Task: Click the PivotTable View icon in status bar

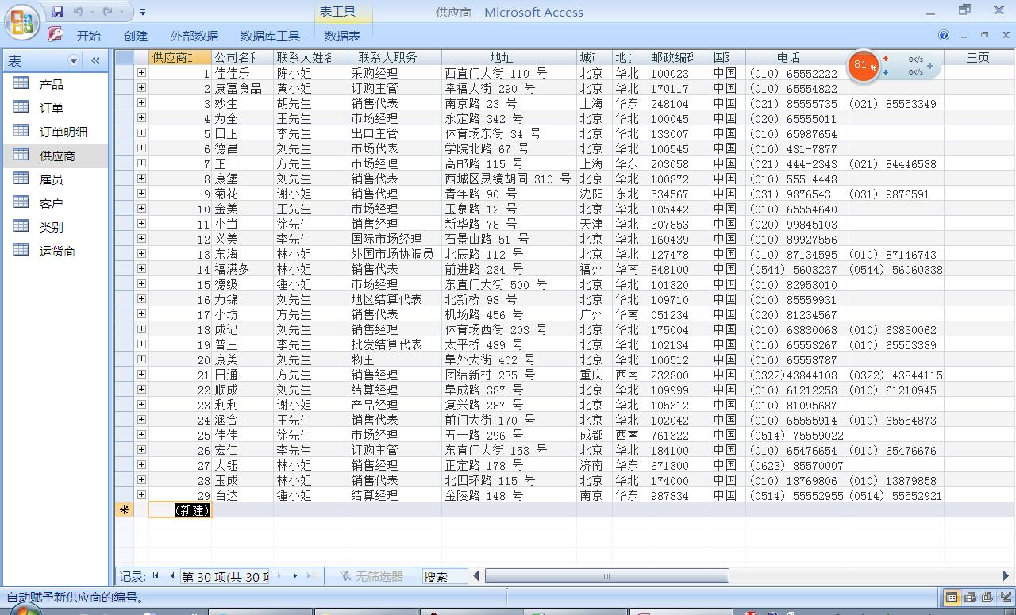Action: [969, 598]
